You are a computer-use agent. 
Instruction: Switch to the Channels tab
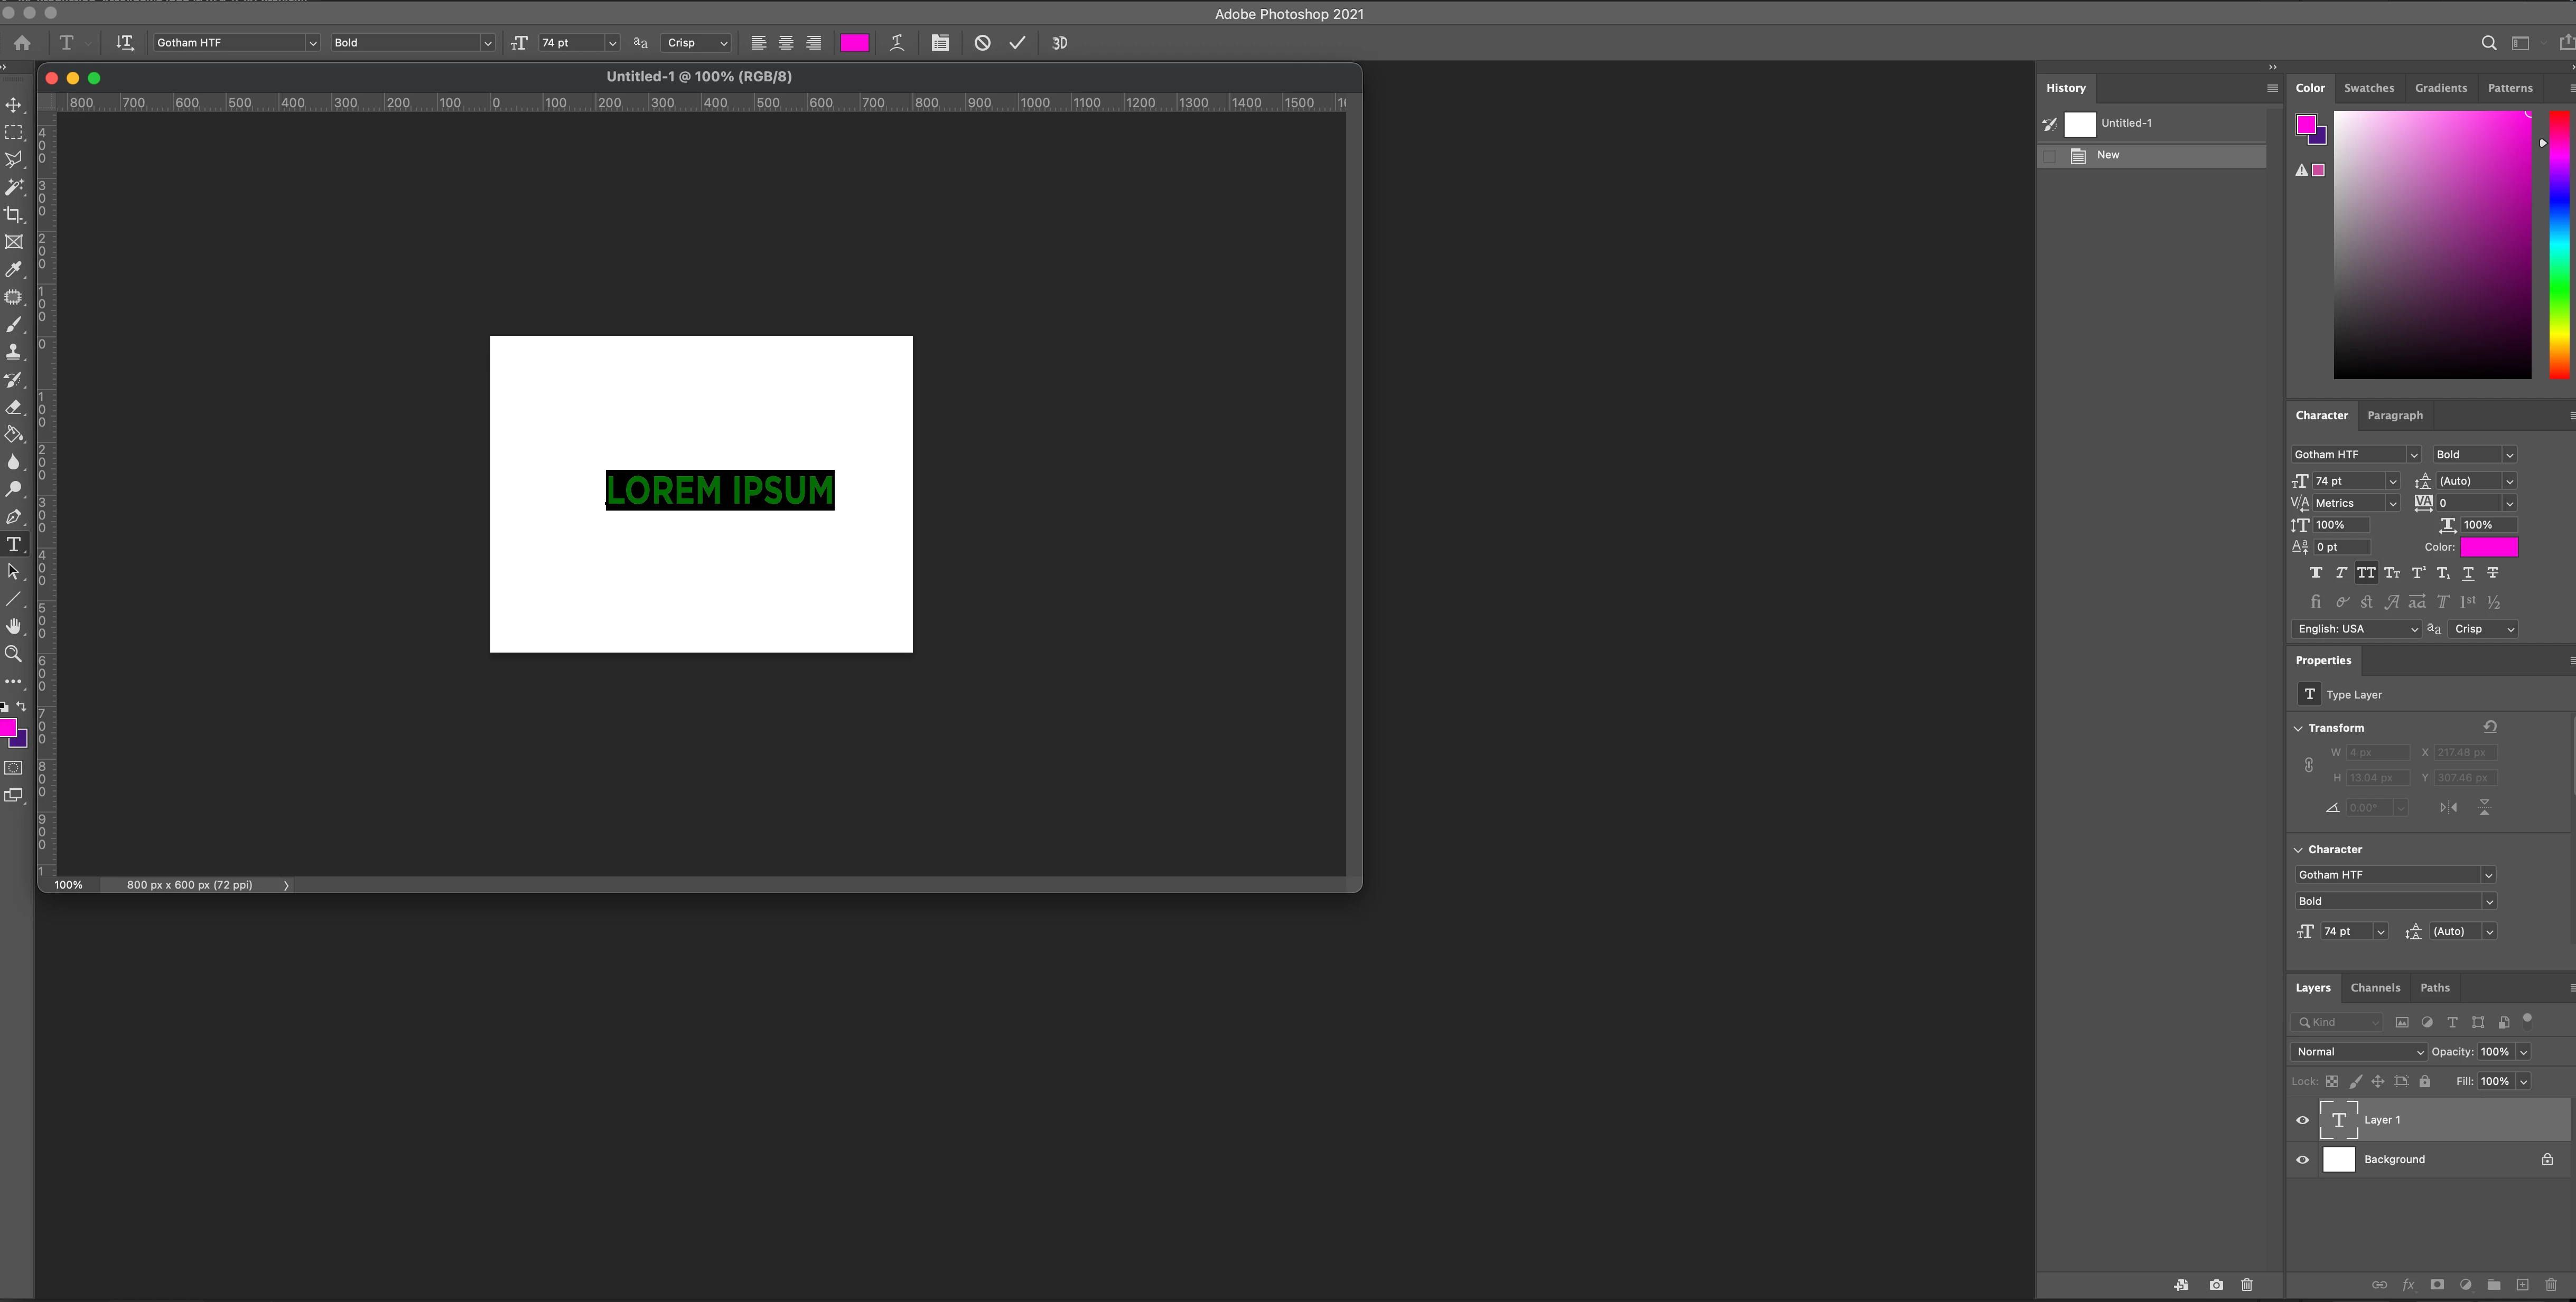point(2375,987)
